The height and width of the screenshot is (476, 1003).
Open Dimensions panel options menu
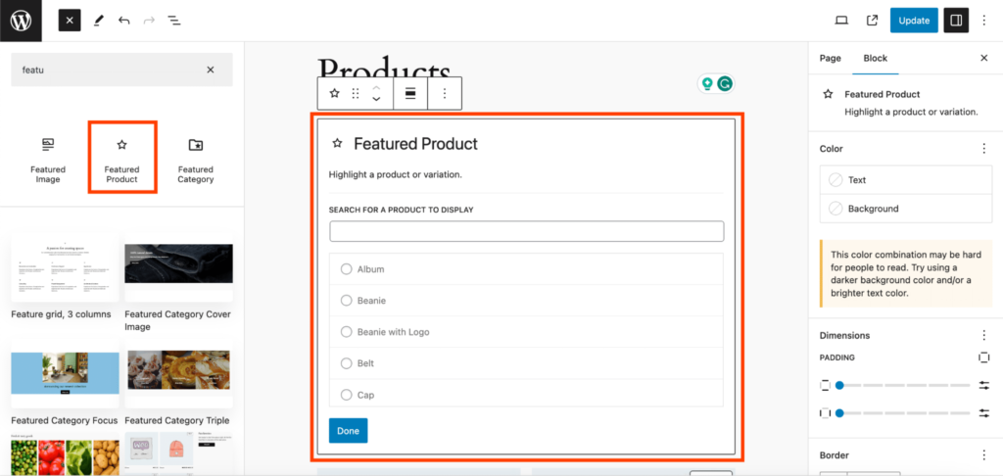click(983, 335)
